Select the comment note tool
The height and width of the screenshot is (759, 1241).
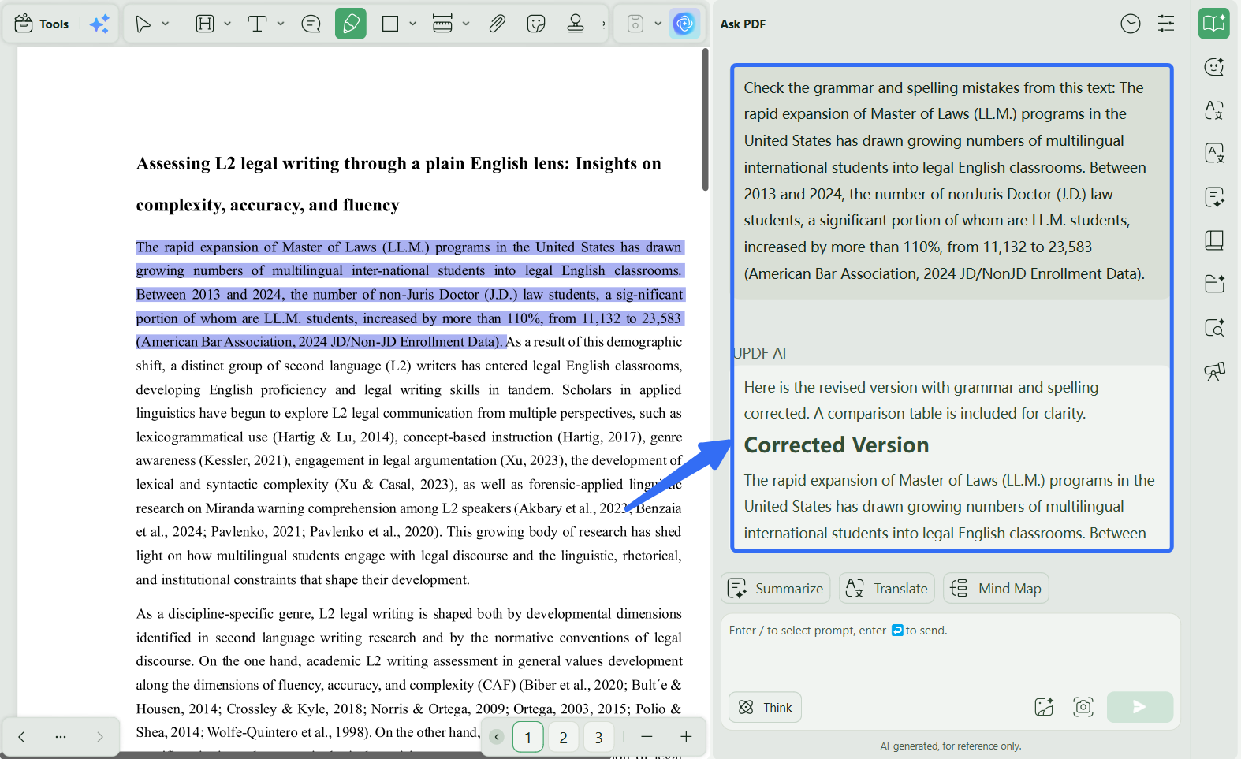click(311, 24)
